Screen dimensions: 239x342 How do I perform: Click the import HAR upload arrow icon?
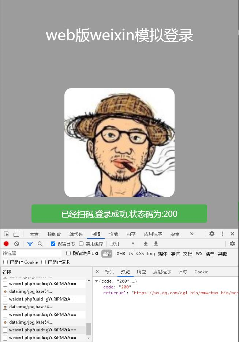[x=146, y=244]
